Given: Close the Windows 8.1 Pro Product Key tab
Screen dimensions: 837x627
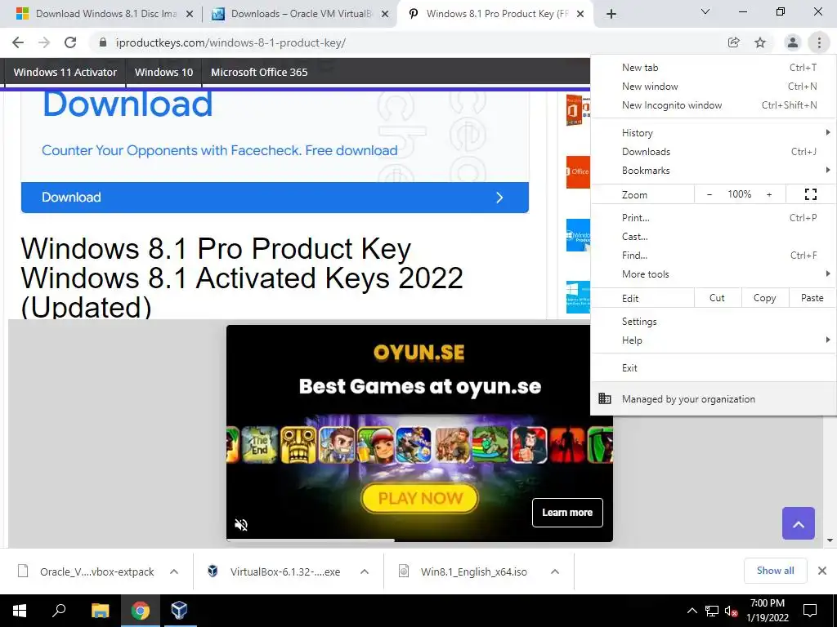Looking at the screenshot, I should tap(581, 15).
